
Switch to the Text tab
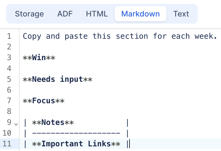pyautogui.click(x=181, y=14)
